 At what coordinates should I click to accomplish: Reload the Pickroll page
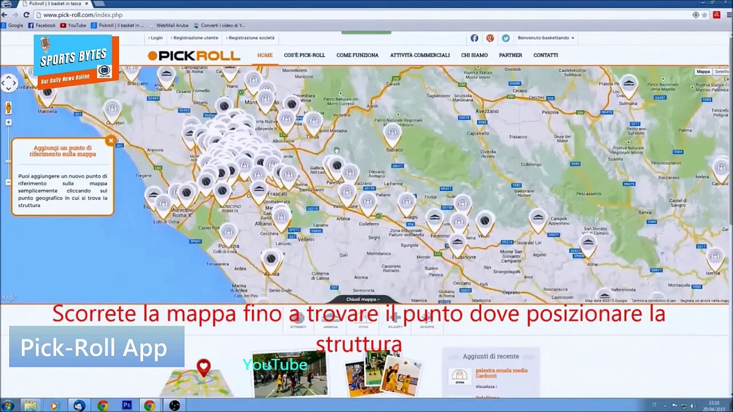26,15
